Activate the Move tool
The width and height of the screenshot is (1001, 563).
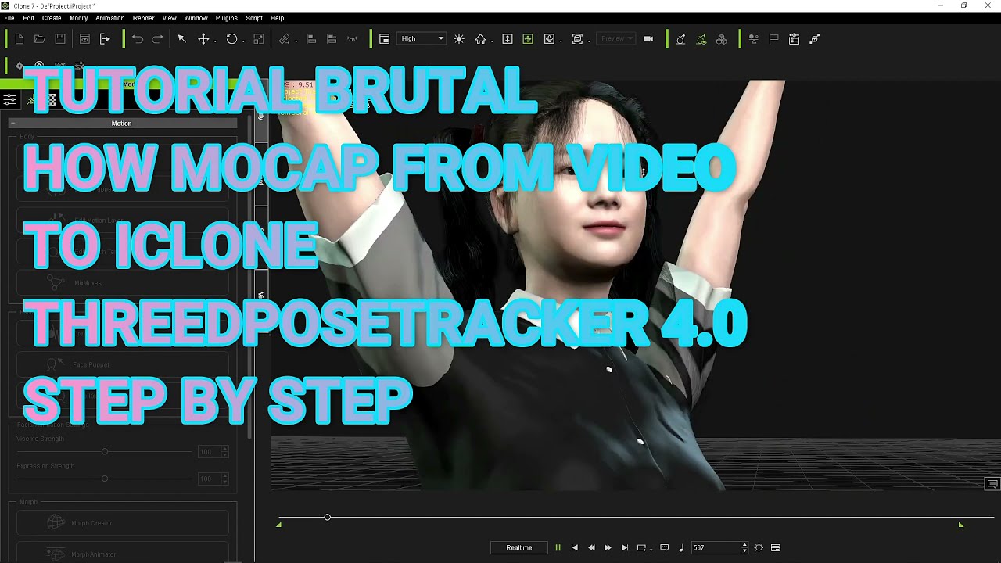203,39
